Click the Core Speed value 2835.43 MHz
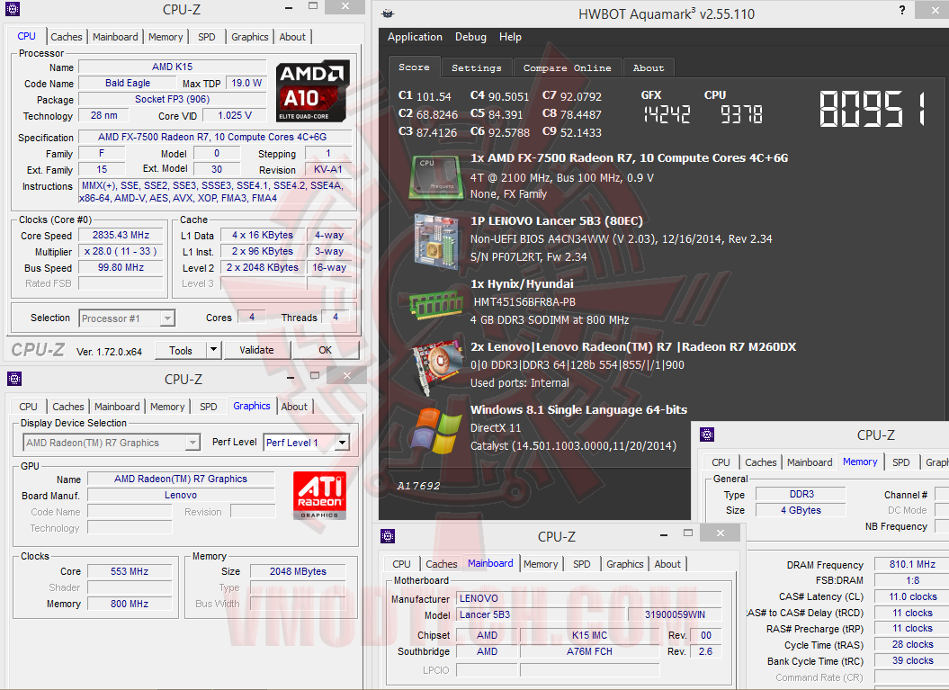Screen dimensions: 949x690 121,235
